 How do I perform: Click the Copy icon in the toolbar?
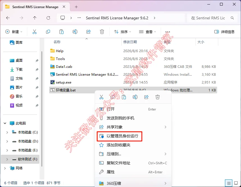click(x=48, y=32)
